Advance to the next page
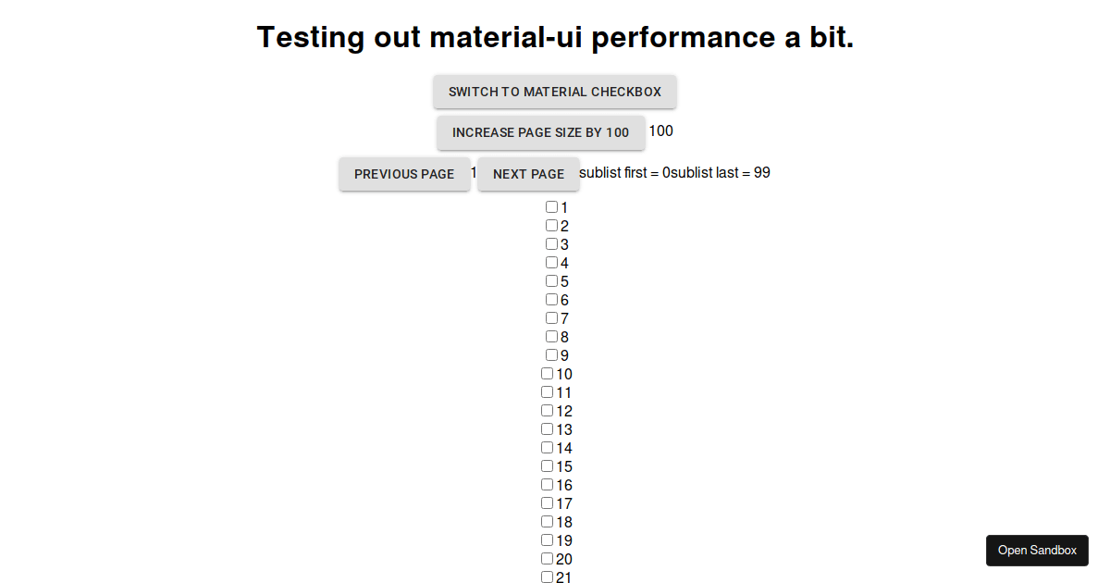 tap(528, 174)
